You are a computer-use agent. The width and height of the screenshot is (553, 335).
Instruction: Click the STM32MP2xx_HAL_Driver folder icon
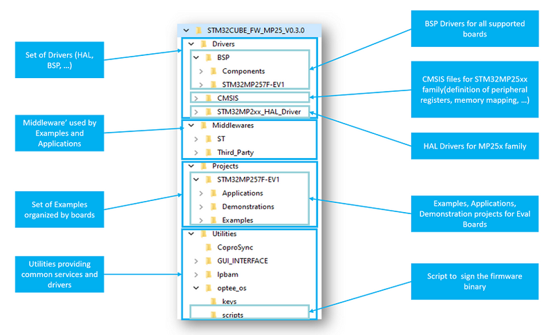209,112
